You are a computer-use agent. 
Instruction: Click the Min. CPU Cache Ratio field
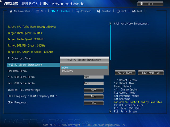coord(93,77)
